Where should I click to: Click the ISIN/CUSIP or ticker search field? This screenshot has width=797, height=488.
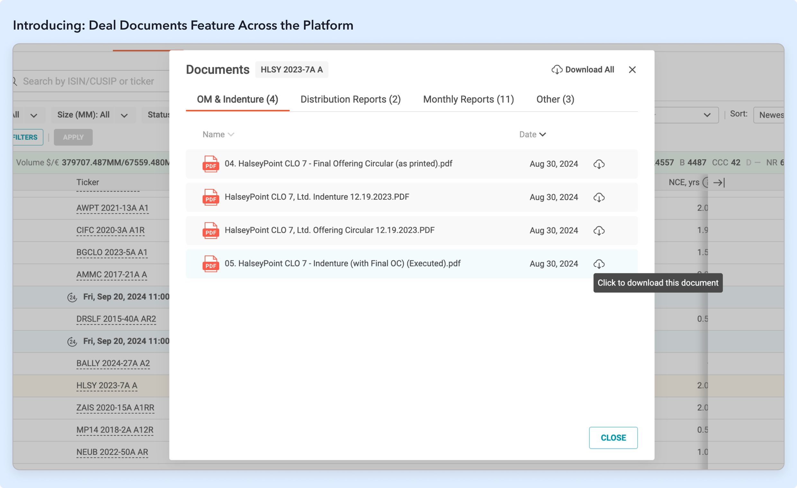tap(88, 81)
